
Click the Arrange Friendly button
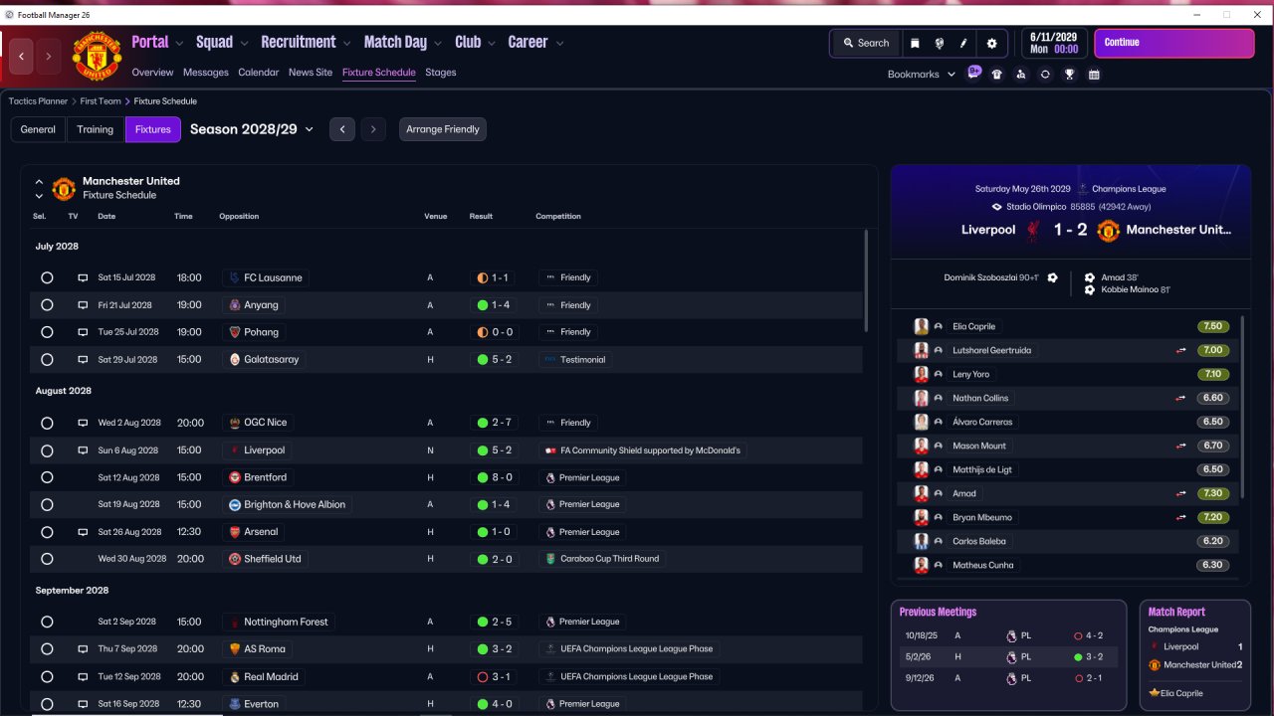point(443,129)
